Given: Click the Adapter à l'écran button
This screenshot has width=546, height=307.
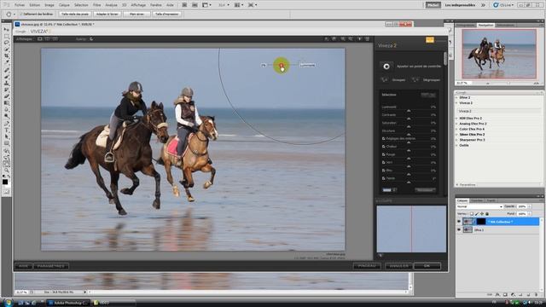Looking at the screenshot, I should (107, 14).
